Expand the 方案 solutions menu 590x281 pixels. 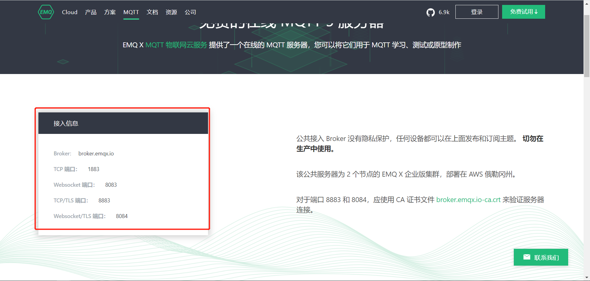pos(110,12)
